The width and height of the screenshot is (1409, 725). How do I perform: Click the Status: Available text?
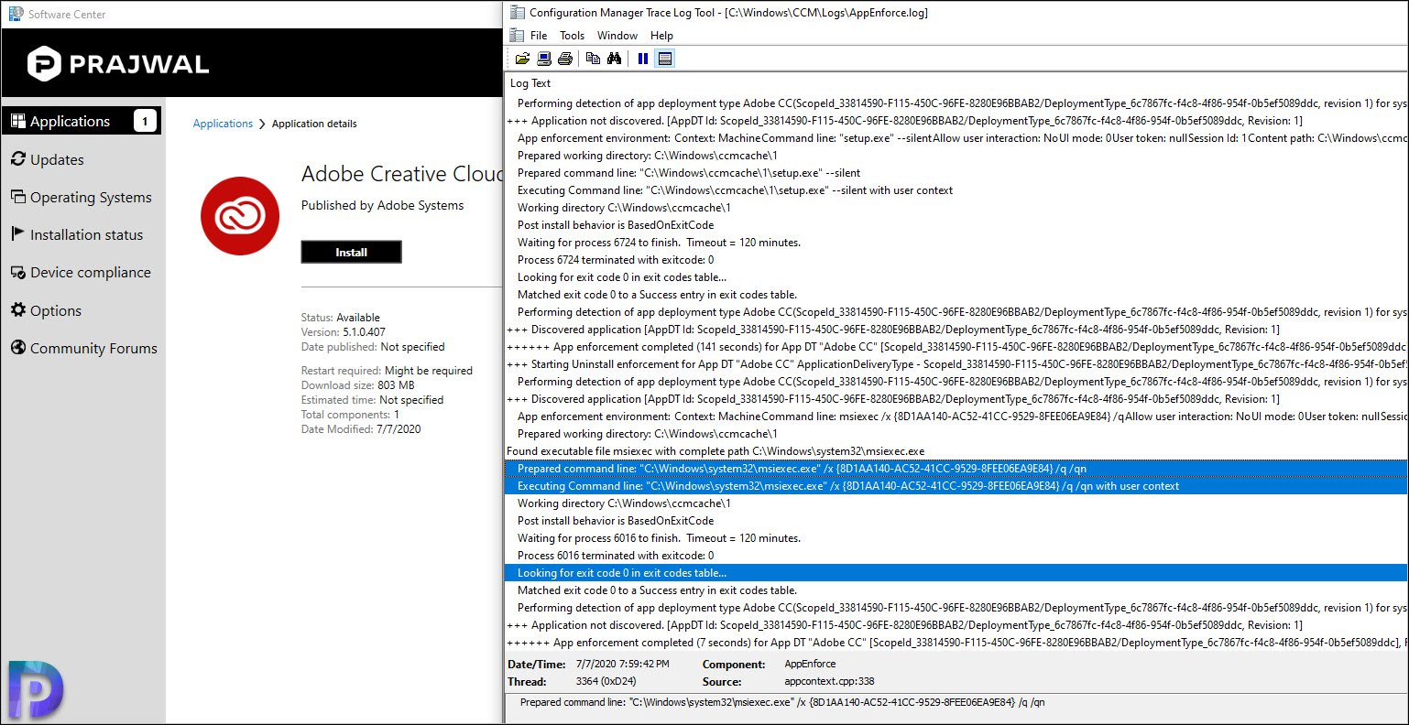(341, 318)
